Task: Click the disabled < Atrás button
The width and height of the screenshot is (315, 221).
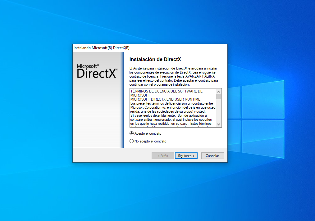Action: 163,156
